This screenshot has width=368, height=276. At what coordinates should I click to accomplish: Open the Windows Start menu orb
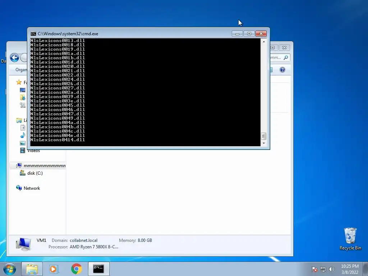click(x=10, y=269)
